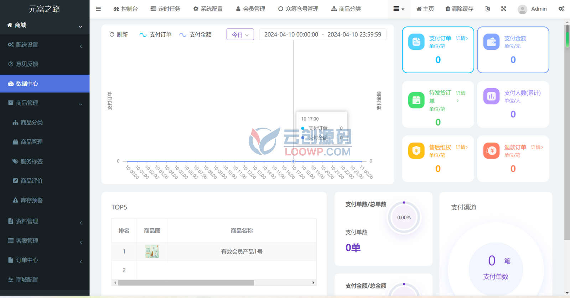Open 系统配置 in the top navigation
Screen dimensions: 570x298
[x=208, y=9]
